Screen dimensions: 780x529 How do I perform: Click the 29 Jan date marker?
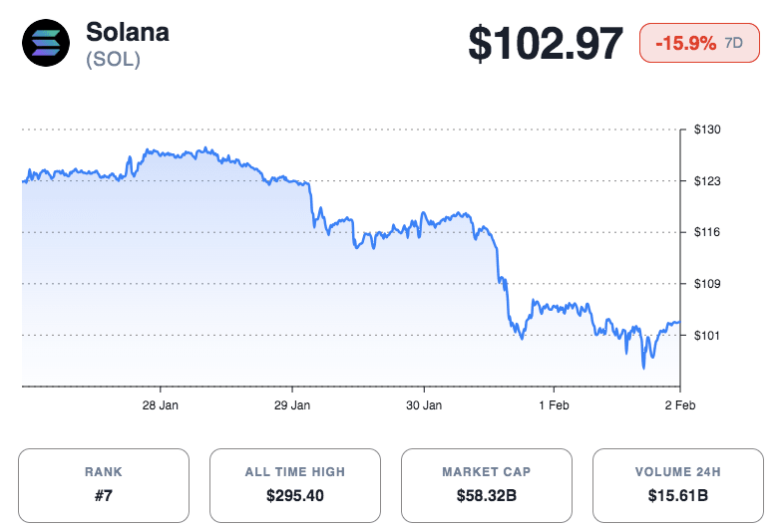click(292, 405)
